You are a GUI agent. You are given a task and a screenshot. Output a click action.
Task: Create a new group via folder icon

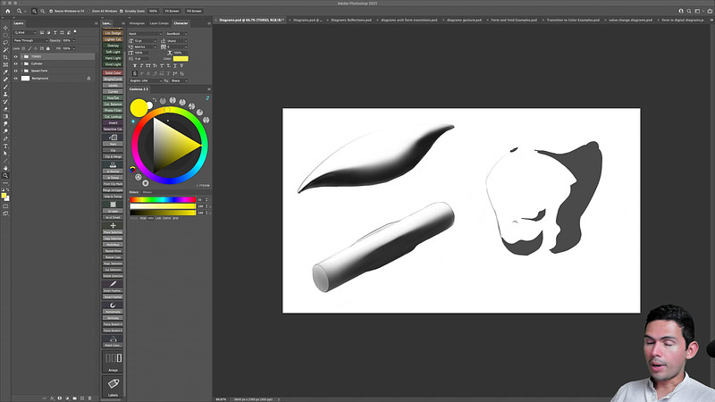coord(75,398)
